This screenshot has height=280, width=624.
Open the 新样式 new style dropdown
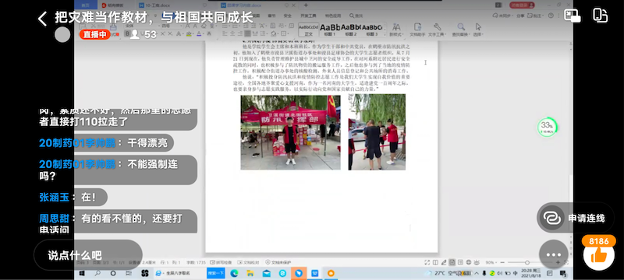click(396, 30)
